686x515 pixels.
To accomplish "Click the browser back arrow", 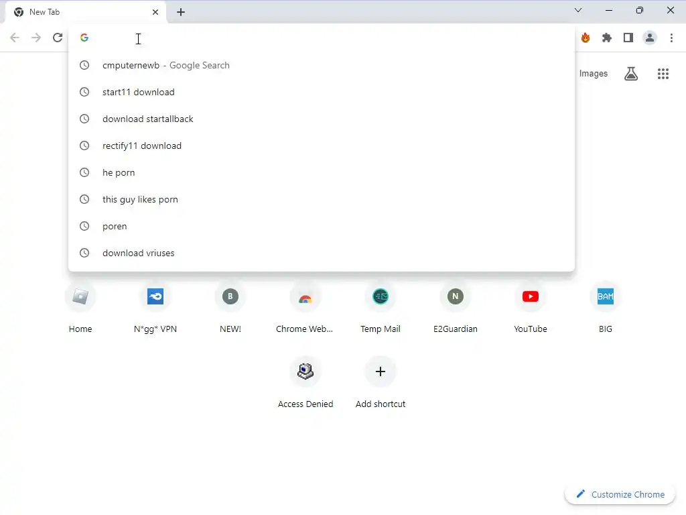I will pyautogui.click(x=15, y=38).
